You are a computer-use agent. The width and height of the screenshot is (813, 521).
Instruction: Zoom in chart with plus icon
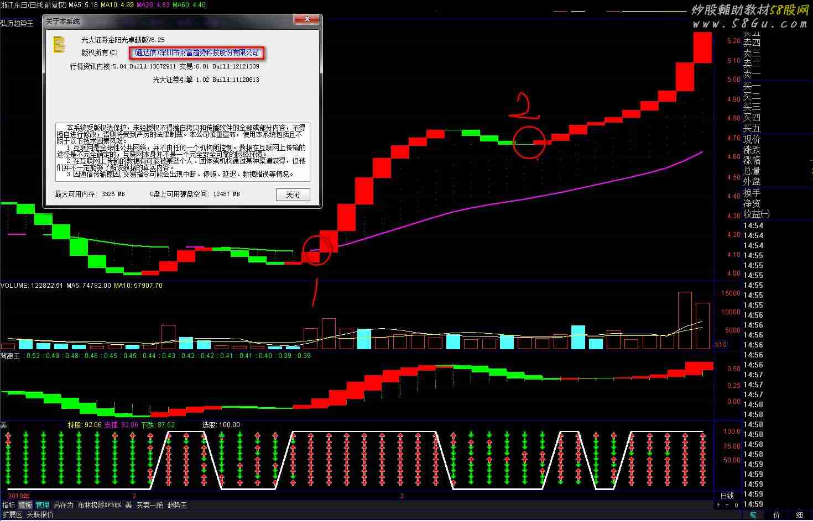pyautogui.click(x=718, y=505)
